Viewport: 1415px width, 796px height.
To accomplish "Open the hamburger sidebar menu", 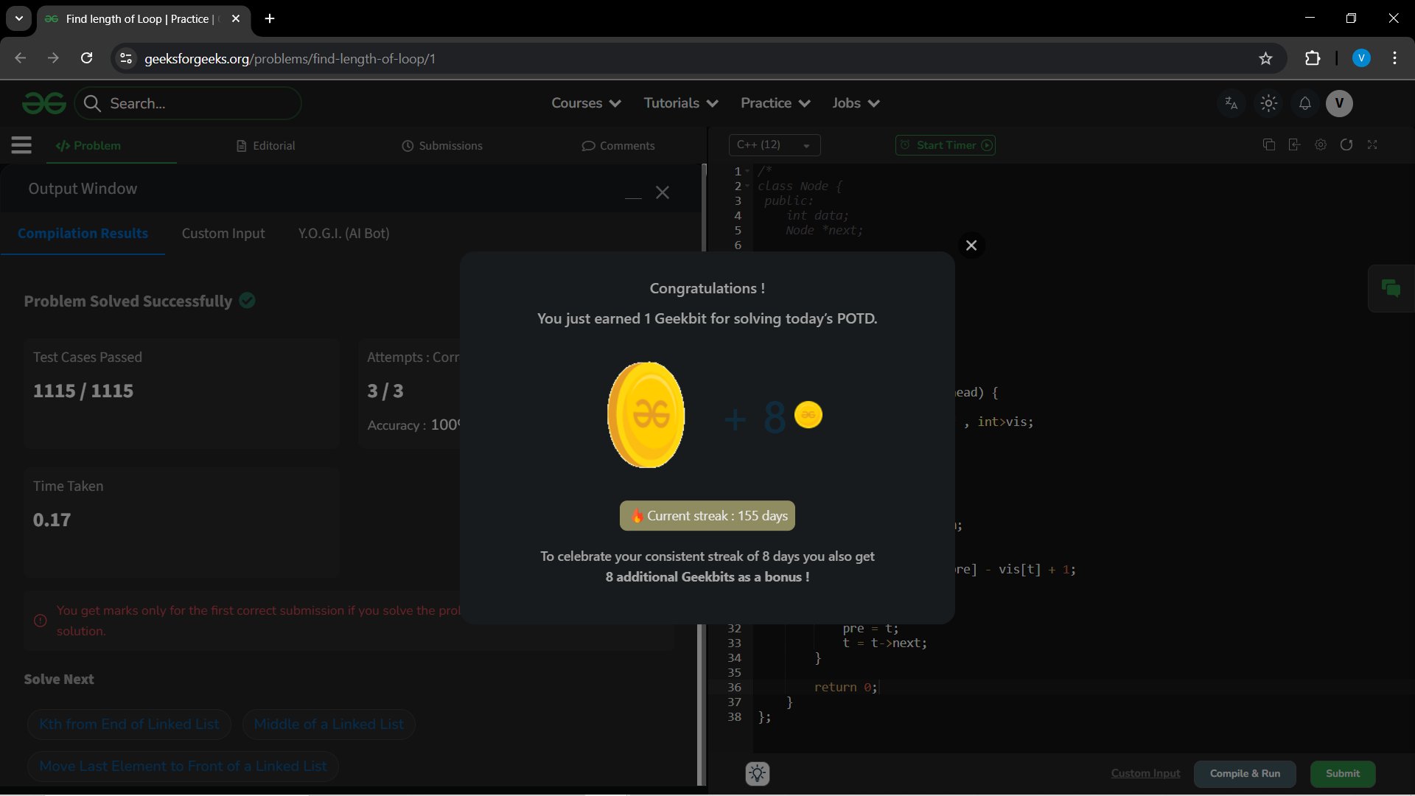I will click(x=21, y=145).
